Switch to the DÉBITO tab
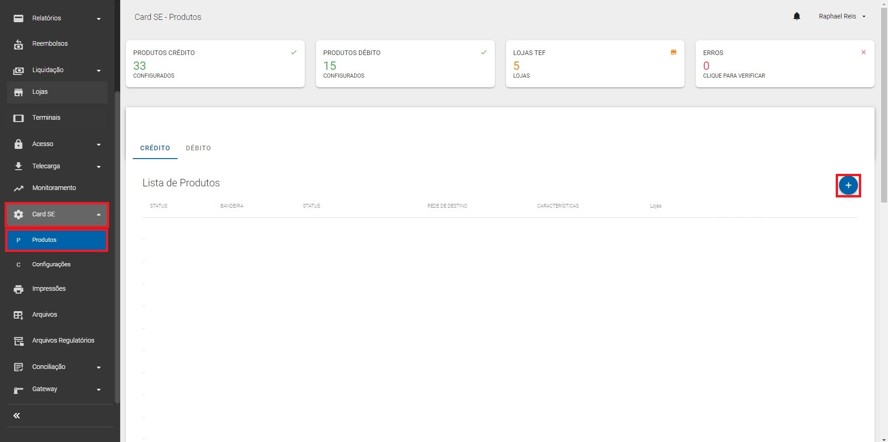Viewport: 888px width, 442px height. pyautogui.click(x=198, y=148)
